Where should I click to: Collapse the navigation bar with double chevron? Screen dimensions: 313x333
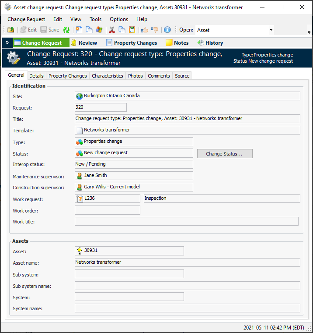(7, 43)
